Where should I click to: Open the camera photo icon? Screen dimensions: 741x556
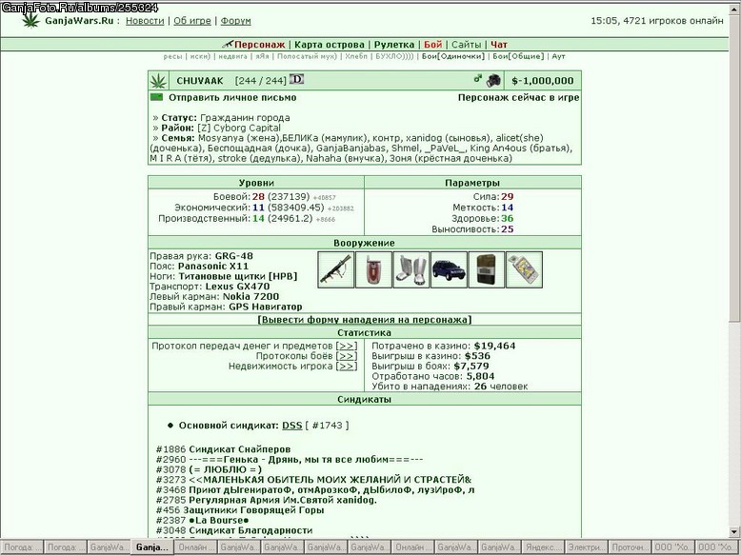click(493, 80)
